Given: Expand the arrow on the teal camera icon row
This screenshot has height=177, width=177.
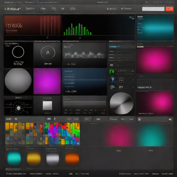Looking at the screenshot, I should (x=133, y=87).
